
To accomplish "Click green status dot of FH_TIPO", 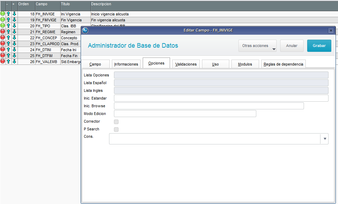I will click(x=2, y=26).
